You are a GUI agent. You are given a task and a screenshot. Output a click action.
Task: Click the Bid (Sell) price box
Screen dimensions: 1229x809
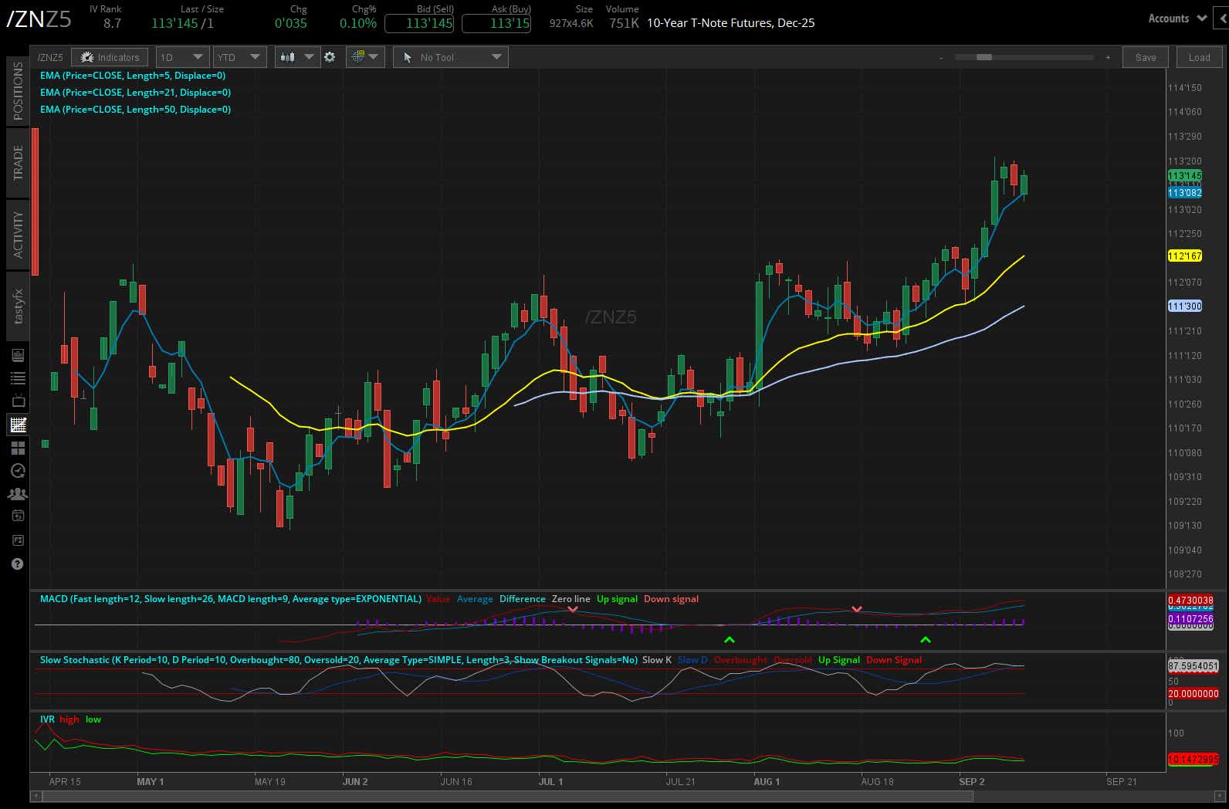pos(419,23)
